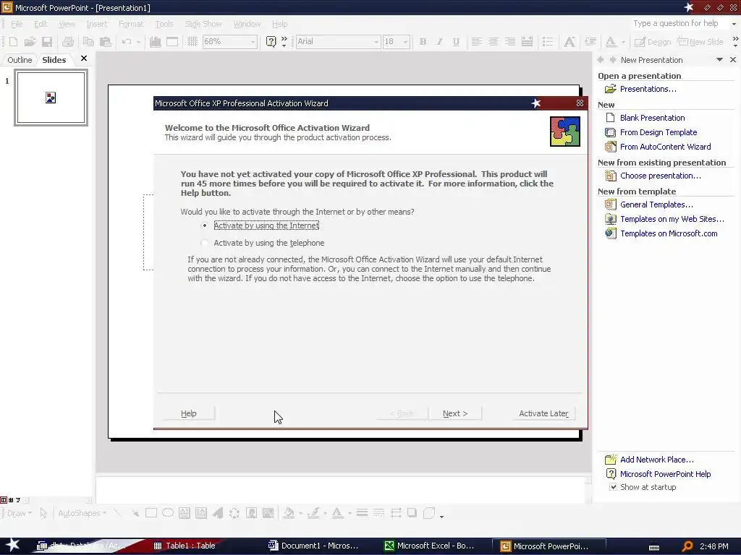
Task: Click the New document toolbar icon
Action: click(x=13, y=41)
